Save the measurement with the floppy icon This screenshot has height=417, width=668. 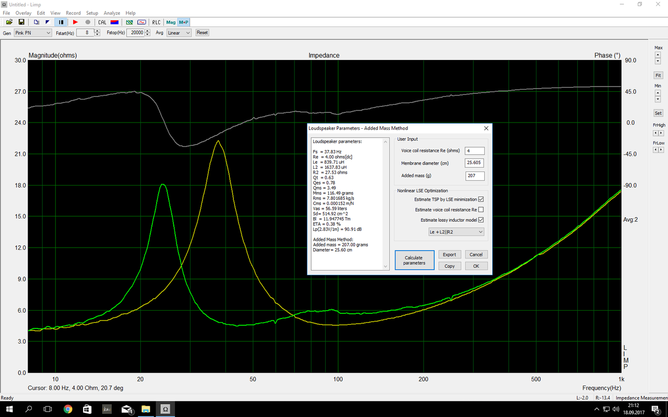point(21,22)
